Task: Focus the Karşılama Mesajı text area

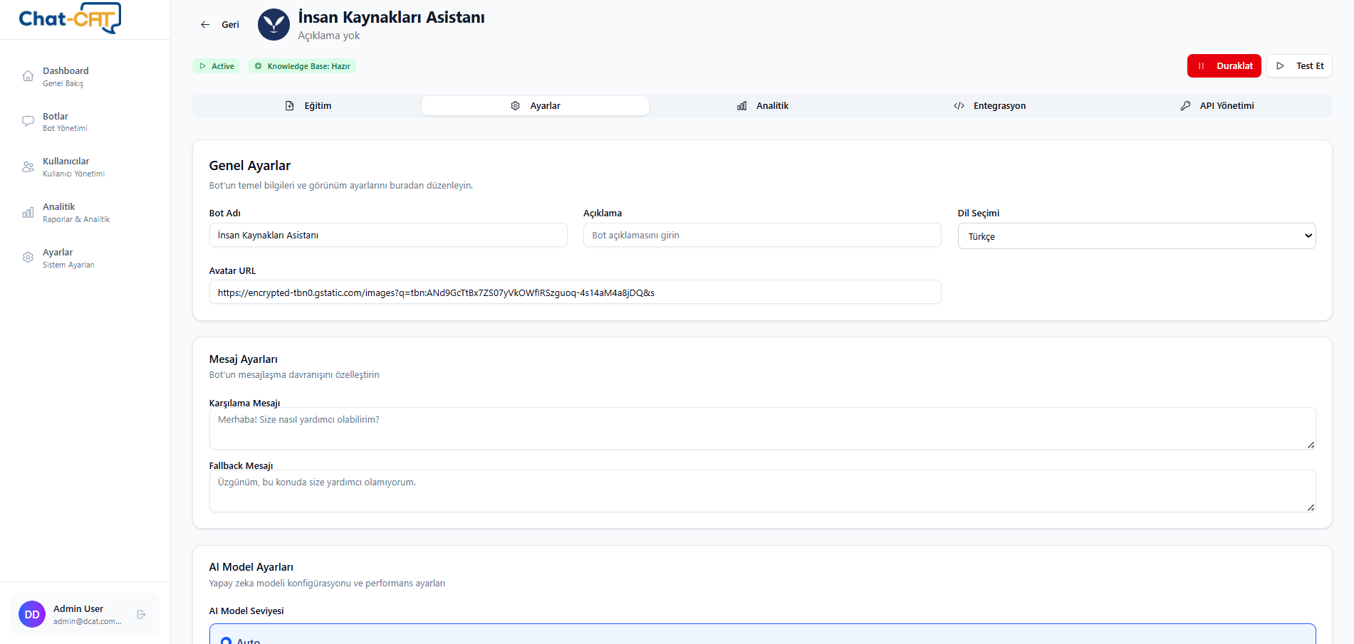Action: 761,428
